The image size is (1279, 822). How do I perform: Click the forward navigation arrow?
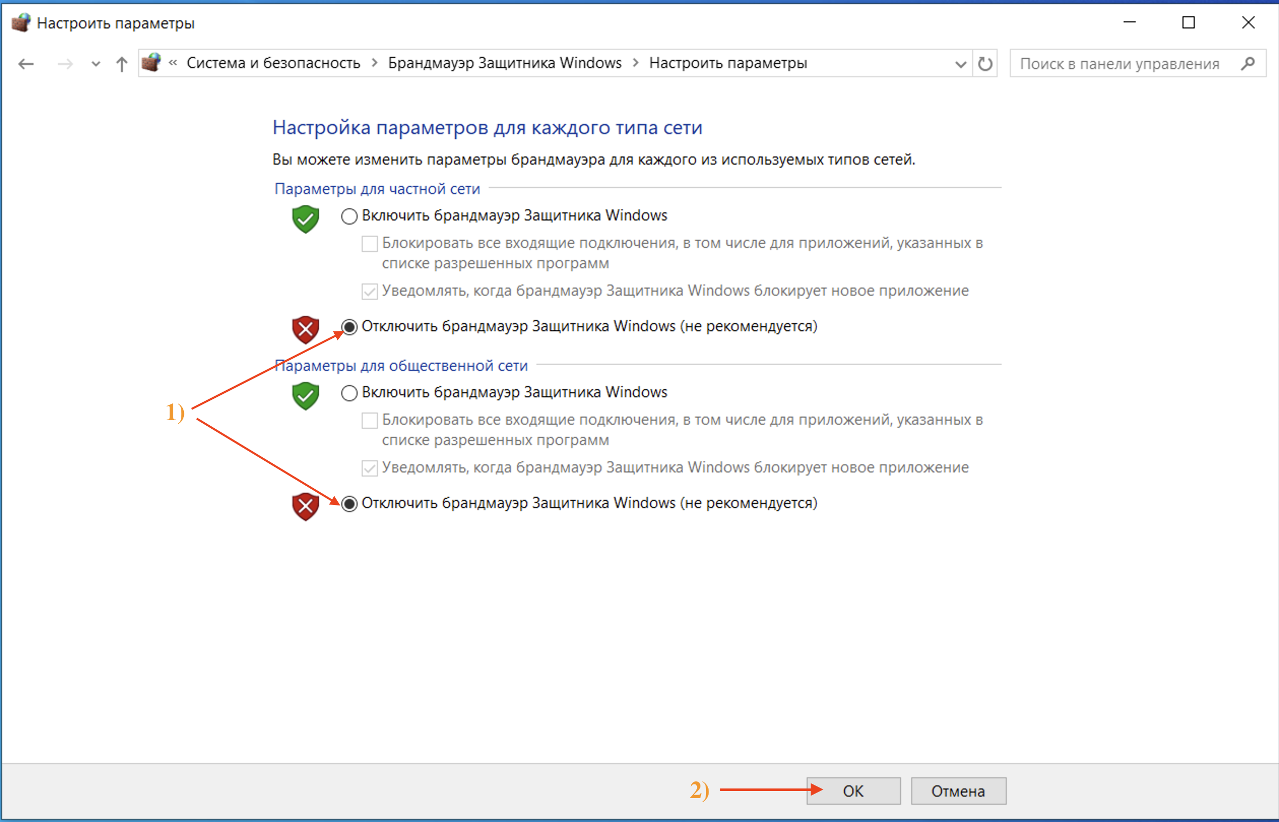[65, 65]
